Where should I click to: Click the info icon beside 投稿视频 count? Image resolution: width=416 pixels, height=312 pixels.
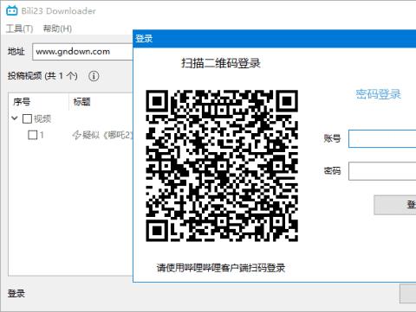(94, 76)
